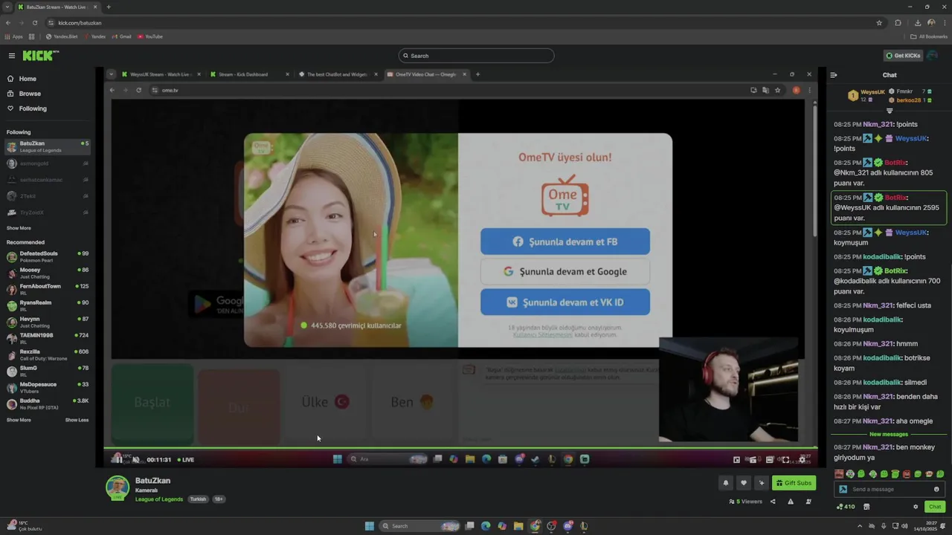Screen dimensions: 952x535
Task: Click Şununla devam et Google button
Action: pyautogui.click(x=565, y=271)
